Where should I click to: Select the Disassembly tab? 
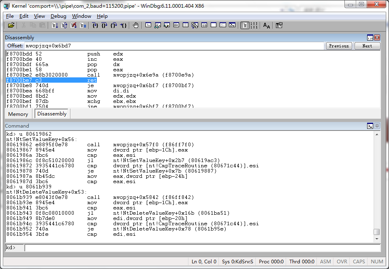coord(52,114)
